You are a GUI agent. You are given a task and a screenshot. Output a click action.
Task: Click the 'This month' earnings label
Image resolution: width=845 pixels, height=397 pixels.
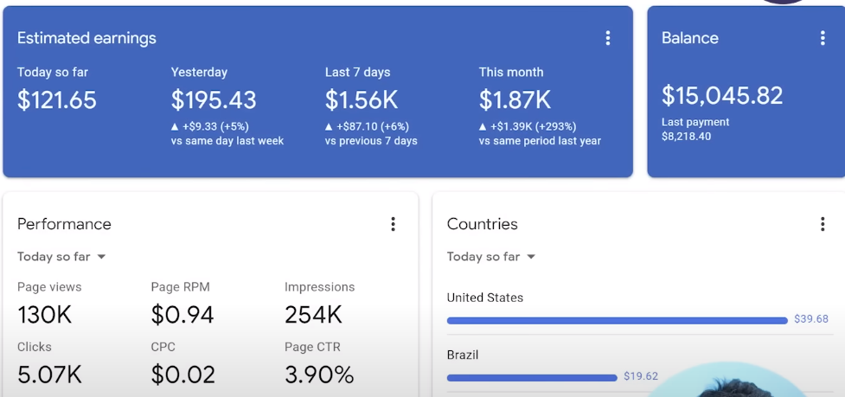511,72
